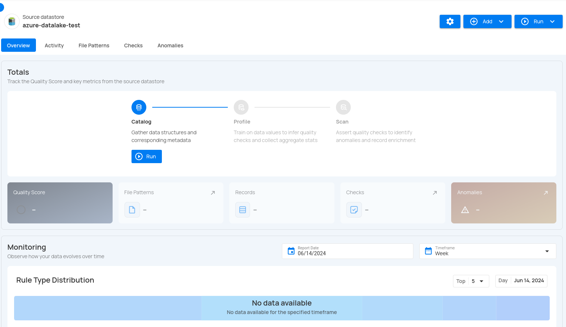Click the plus icon in Add button

click(x=474, y=21)
